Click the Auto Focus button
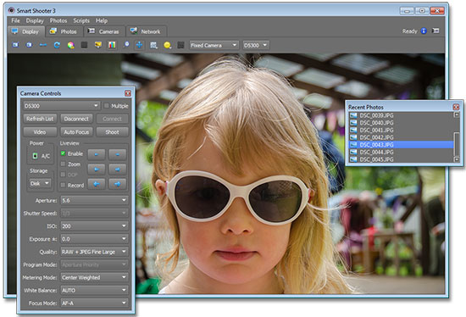Image resolution: width=466 pixels, height=317 pixels. (76, 131)
